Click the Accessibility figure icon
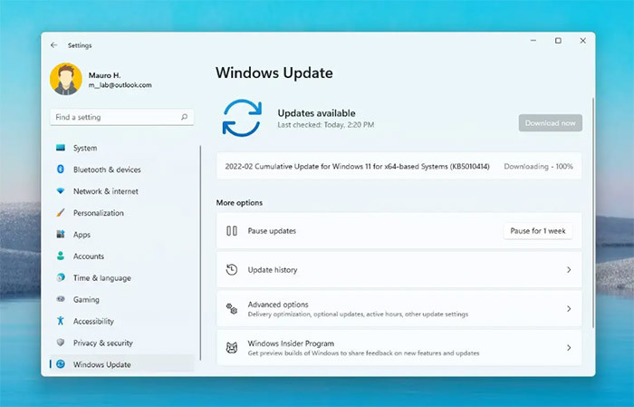This screenshot has width=634, height=407. tap(61, 321)
